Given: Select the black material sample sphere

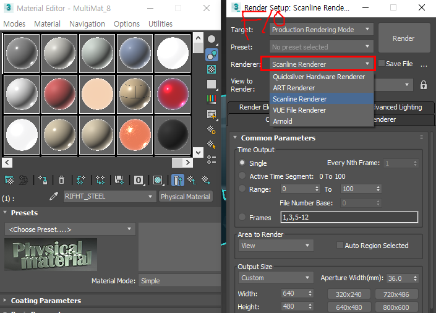Looking at the screenshot, I should point(173,135).
